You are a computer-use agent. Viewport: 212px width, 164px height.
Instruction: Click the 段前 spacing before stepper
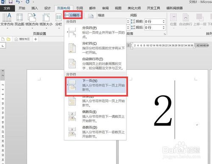click(164, 22)
